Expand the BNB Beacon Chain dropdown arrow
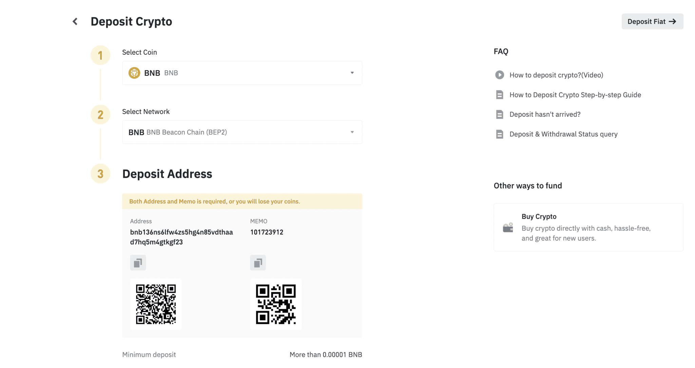 [x=352, y=132]
